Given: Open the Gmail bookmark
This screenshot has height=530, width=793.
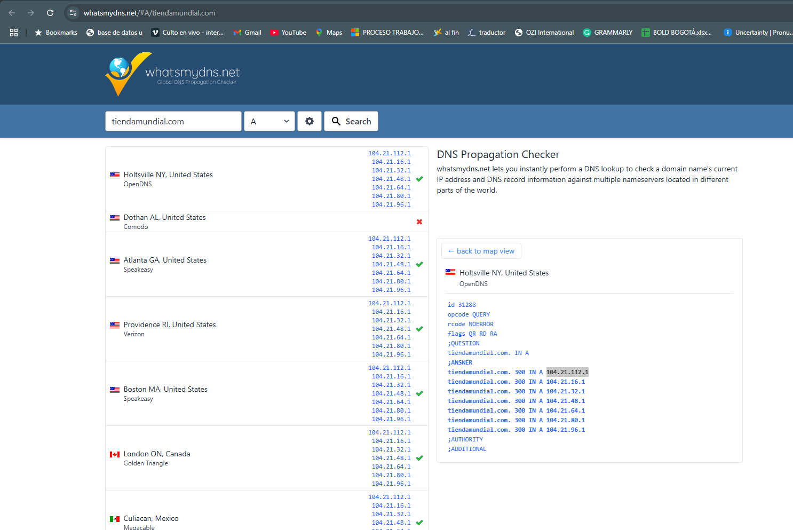Looking at the screenshot, I should [x=247, y=33].
